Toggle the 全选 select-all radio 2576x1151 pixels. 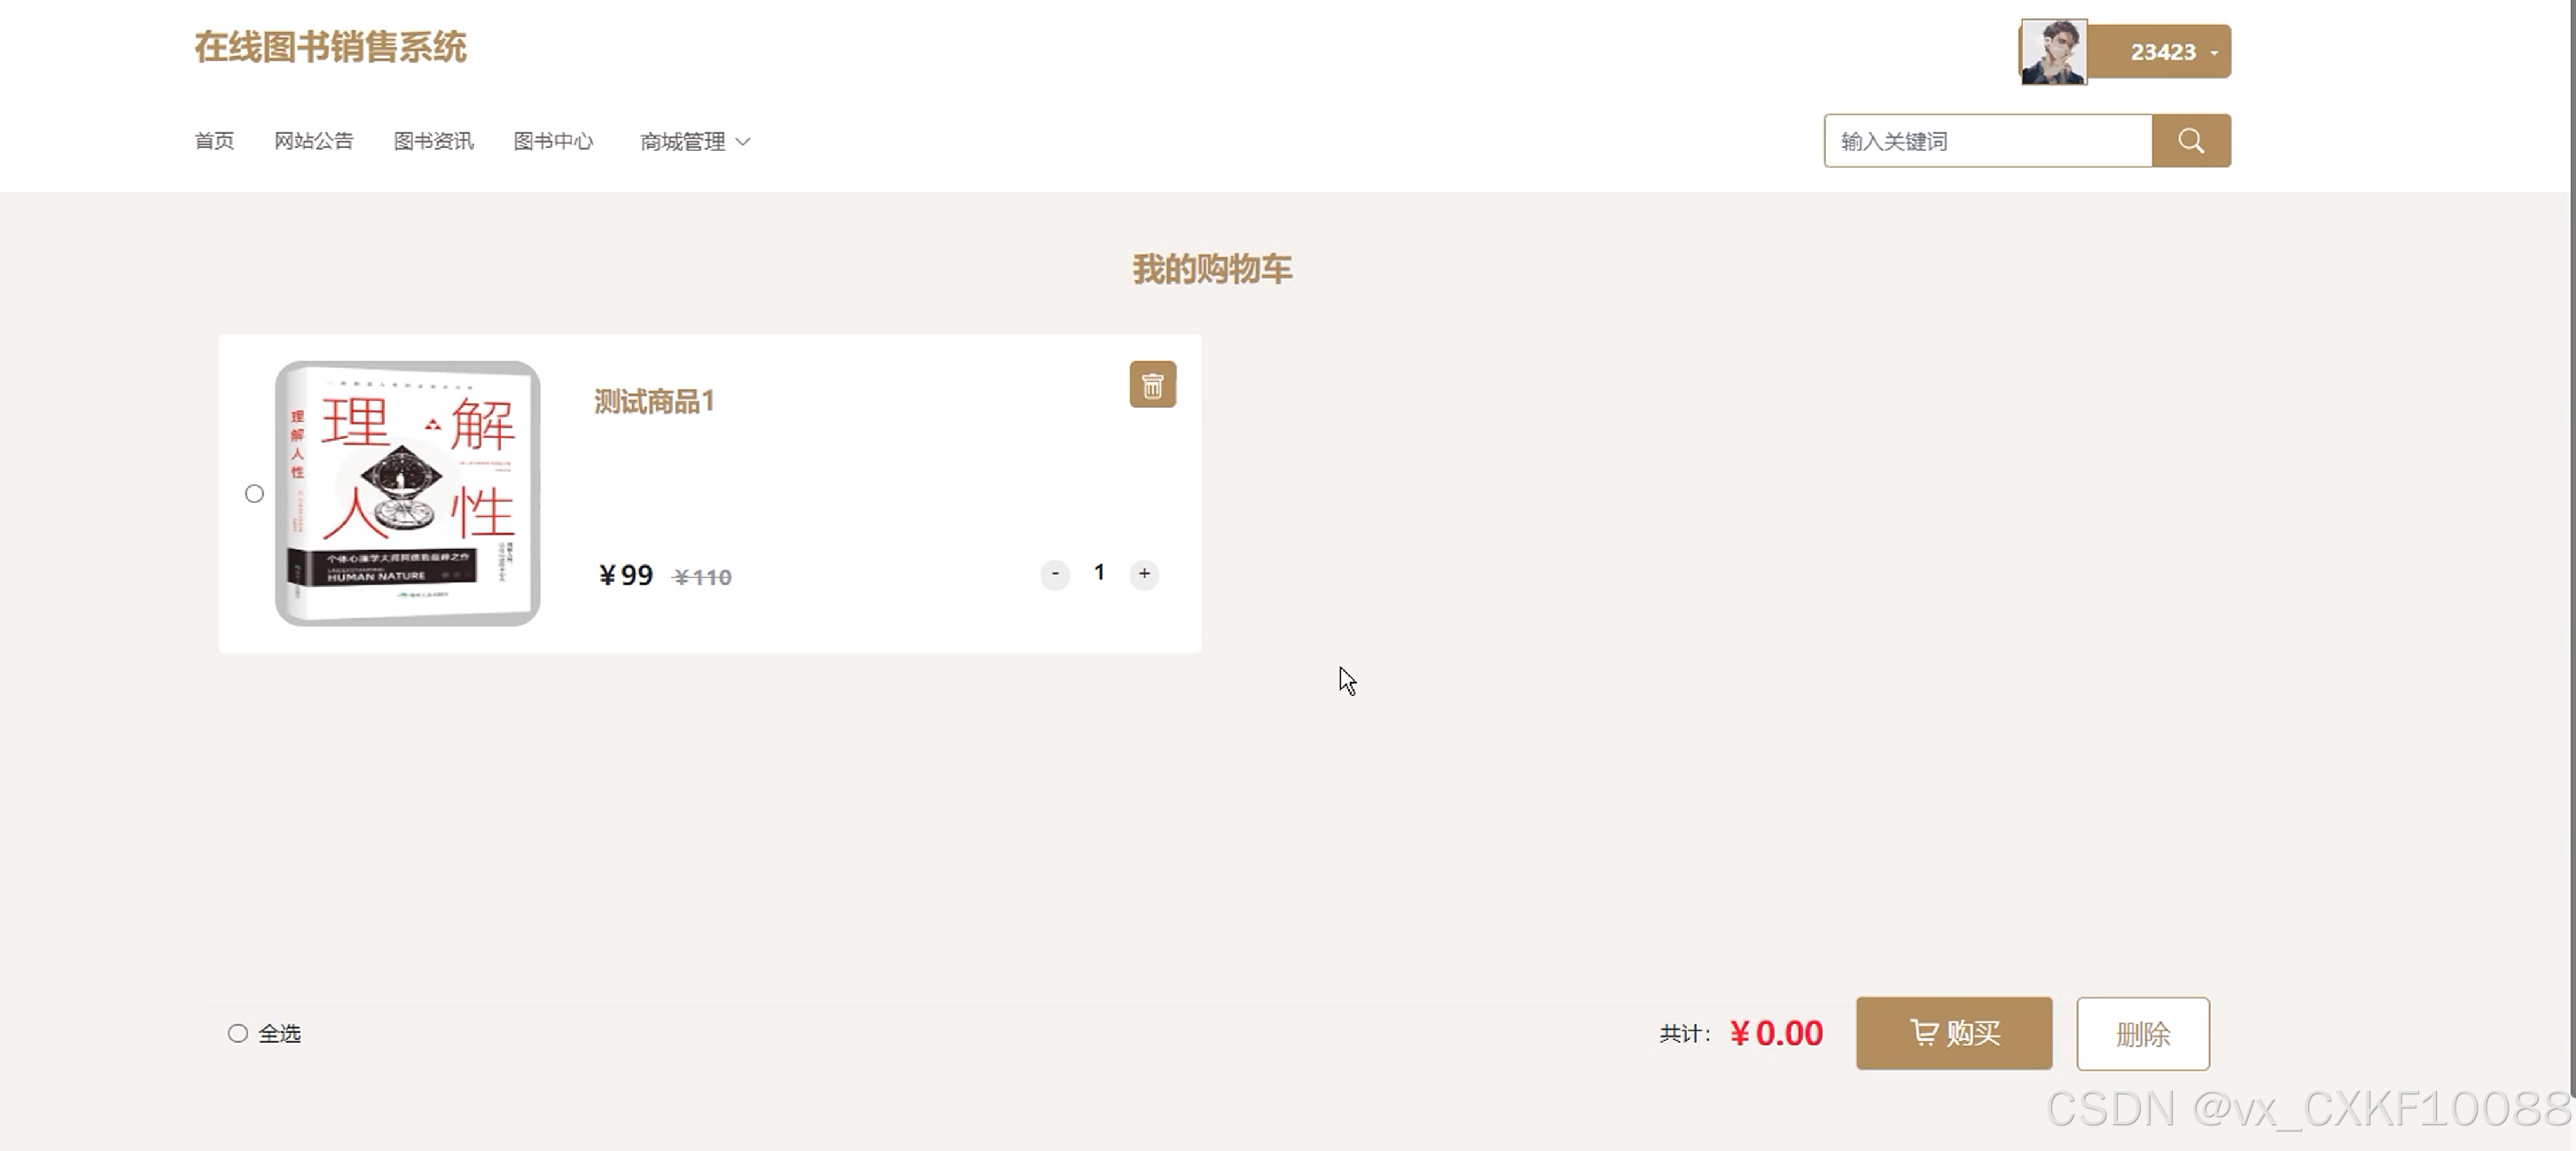238,1033
